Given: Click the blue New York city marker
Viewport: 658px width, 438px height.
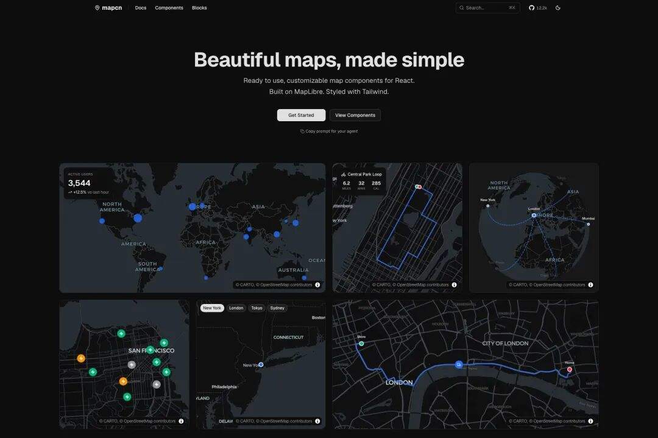Looking at the screenshot, I should [x=261, y=364].
